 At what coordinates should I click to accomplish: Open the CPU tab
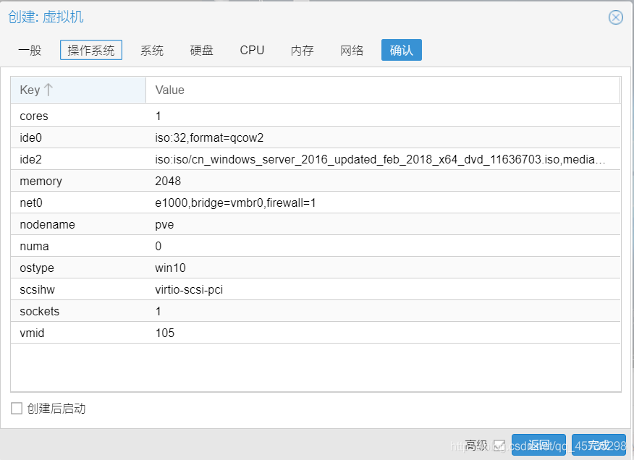coord(252,50)
